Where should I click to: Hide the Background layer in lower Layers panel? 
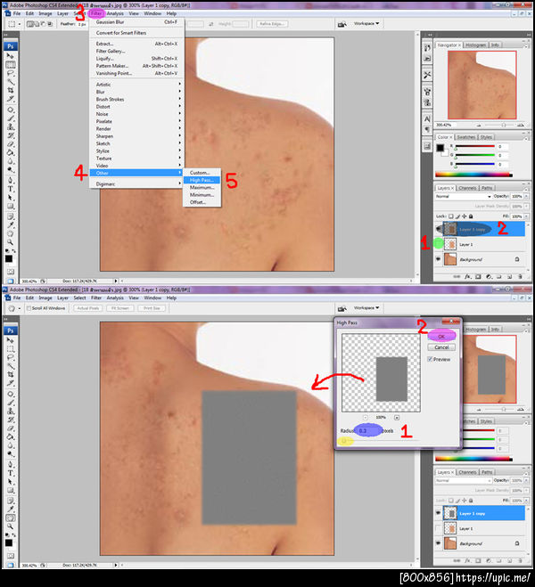[438, 543]
